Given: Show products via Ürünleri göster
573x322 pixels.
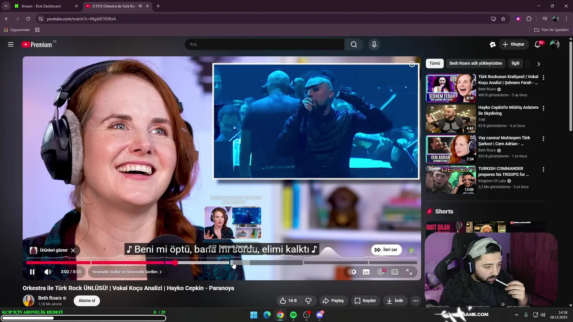Looking at the screenshot, I should [49, 250].
